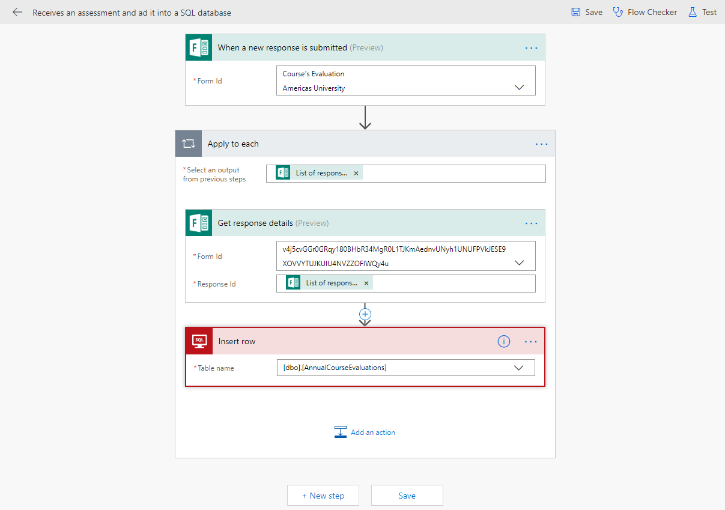Select the List of responses token in Apply to each
725x510 pixels.
319,173
